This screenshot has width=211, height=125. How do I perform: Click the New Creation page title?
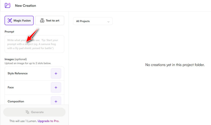(26, 6)
